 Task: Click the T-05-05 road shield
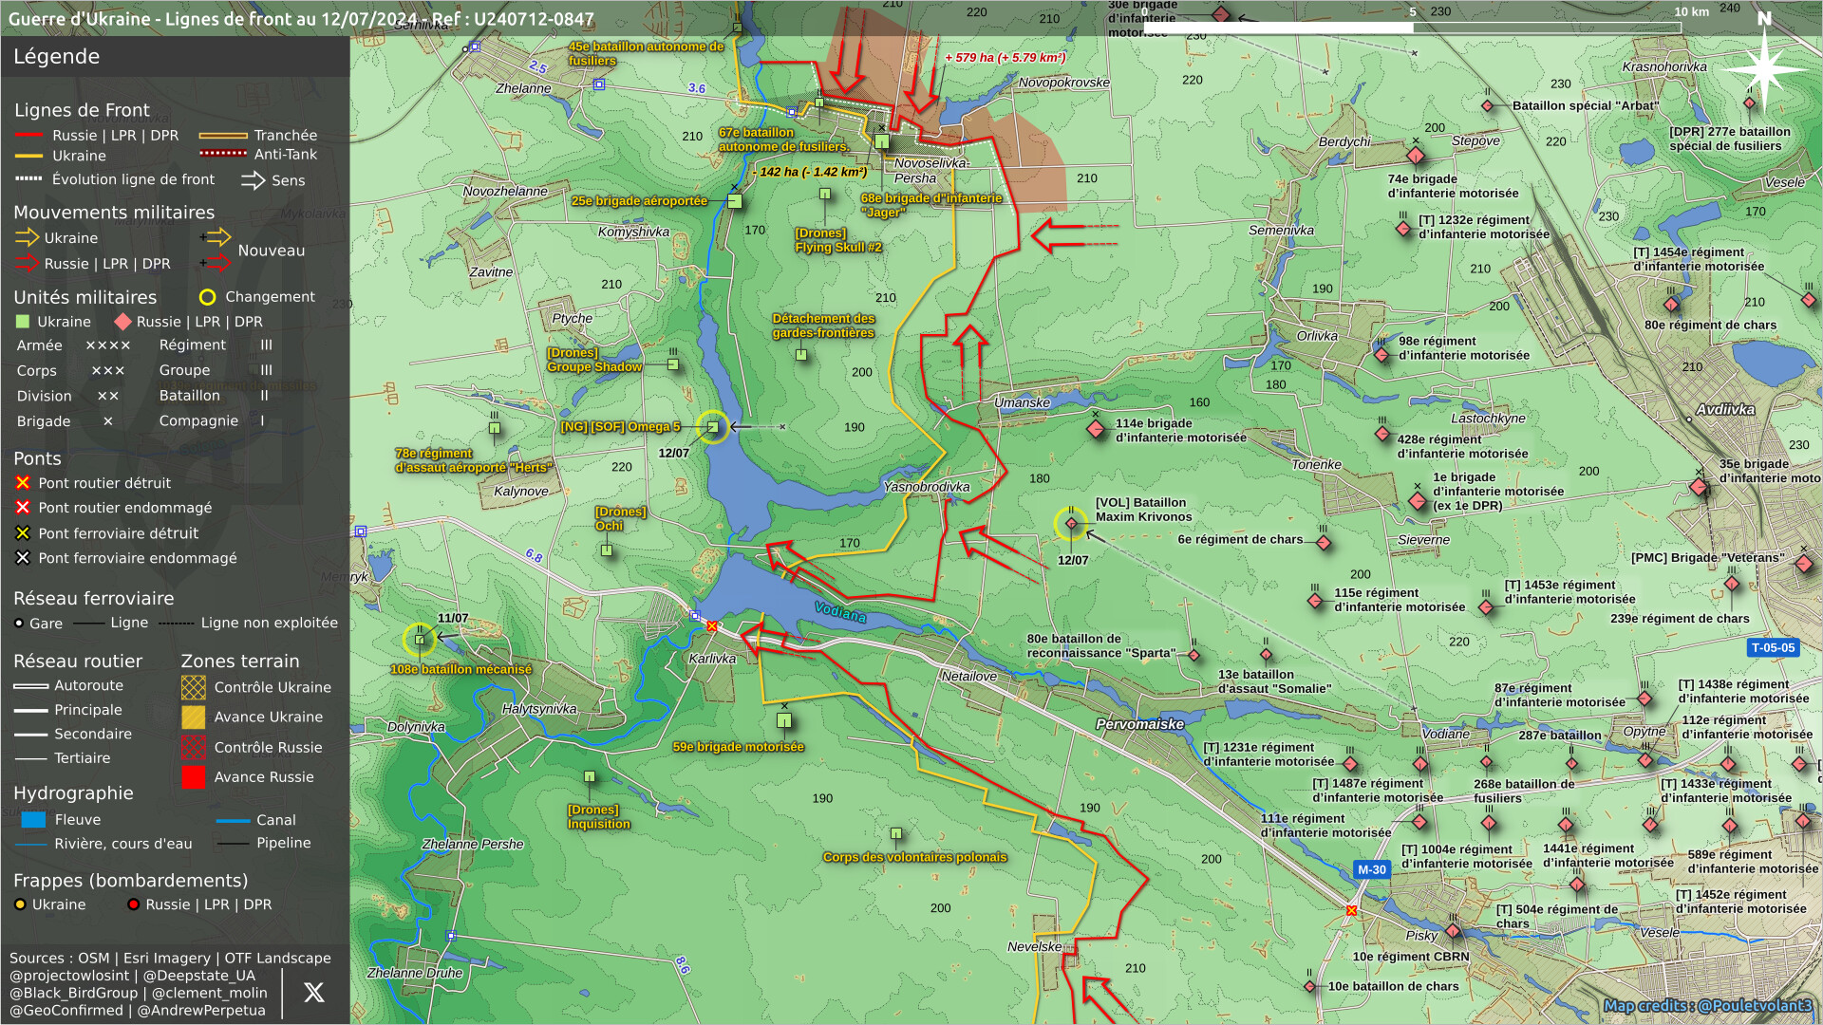point(1773,647)
